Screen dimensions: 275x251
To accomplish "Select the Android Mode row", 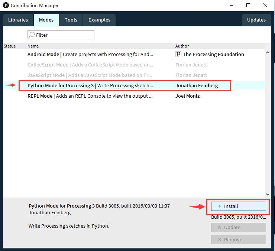I will 134,54.
